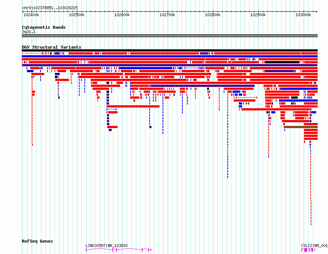The height and width of the screenshot is (254, 328).
Task: Click the CYLC2|NM_001 gene label
Action: pyautogui.click(x=314, y=246)
